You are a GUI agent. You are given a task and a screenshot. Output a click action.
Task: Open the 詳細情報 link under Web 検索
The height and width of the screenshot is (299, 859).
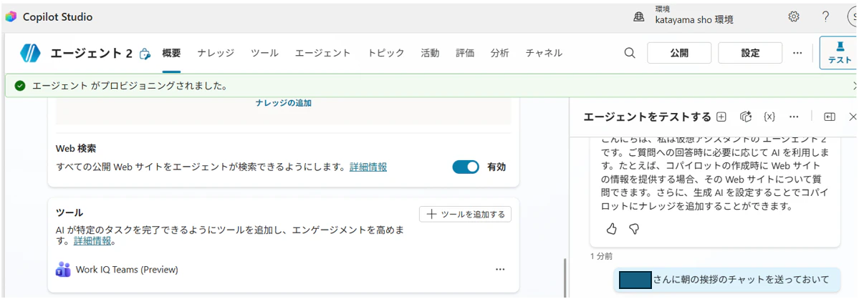coord(368,167)
